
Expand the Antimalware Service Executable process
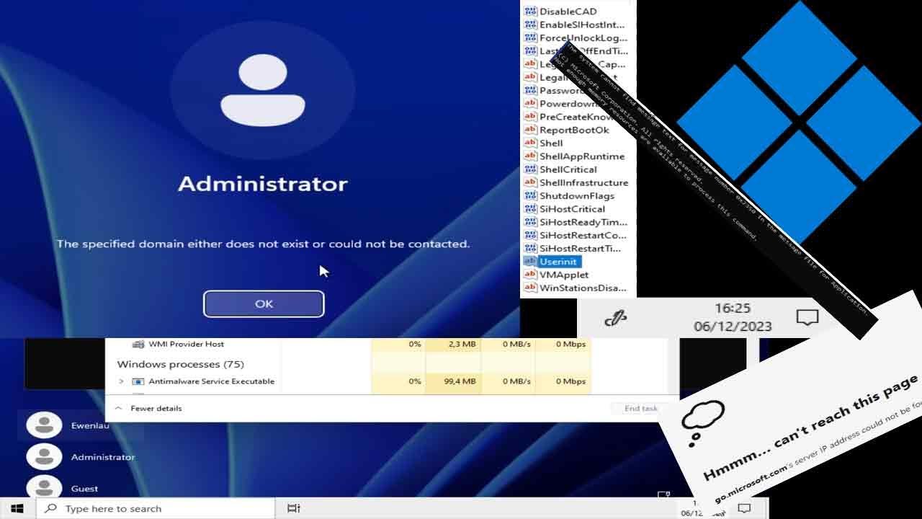pyautogui.click(x=121, y=381)
